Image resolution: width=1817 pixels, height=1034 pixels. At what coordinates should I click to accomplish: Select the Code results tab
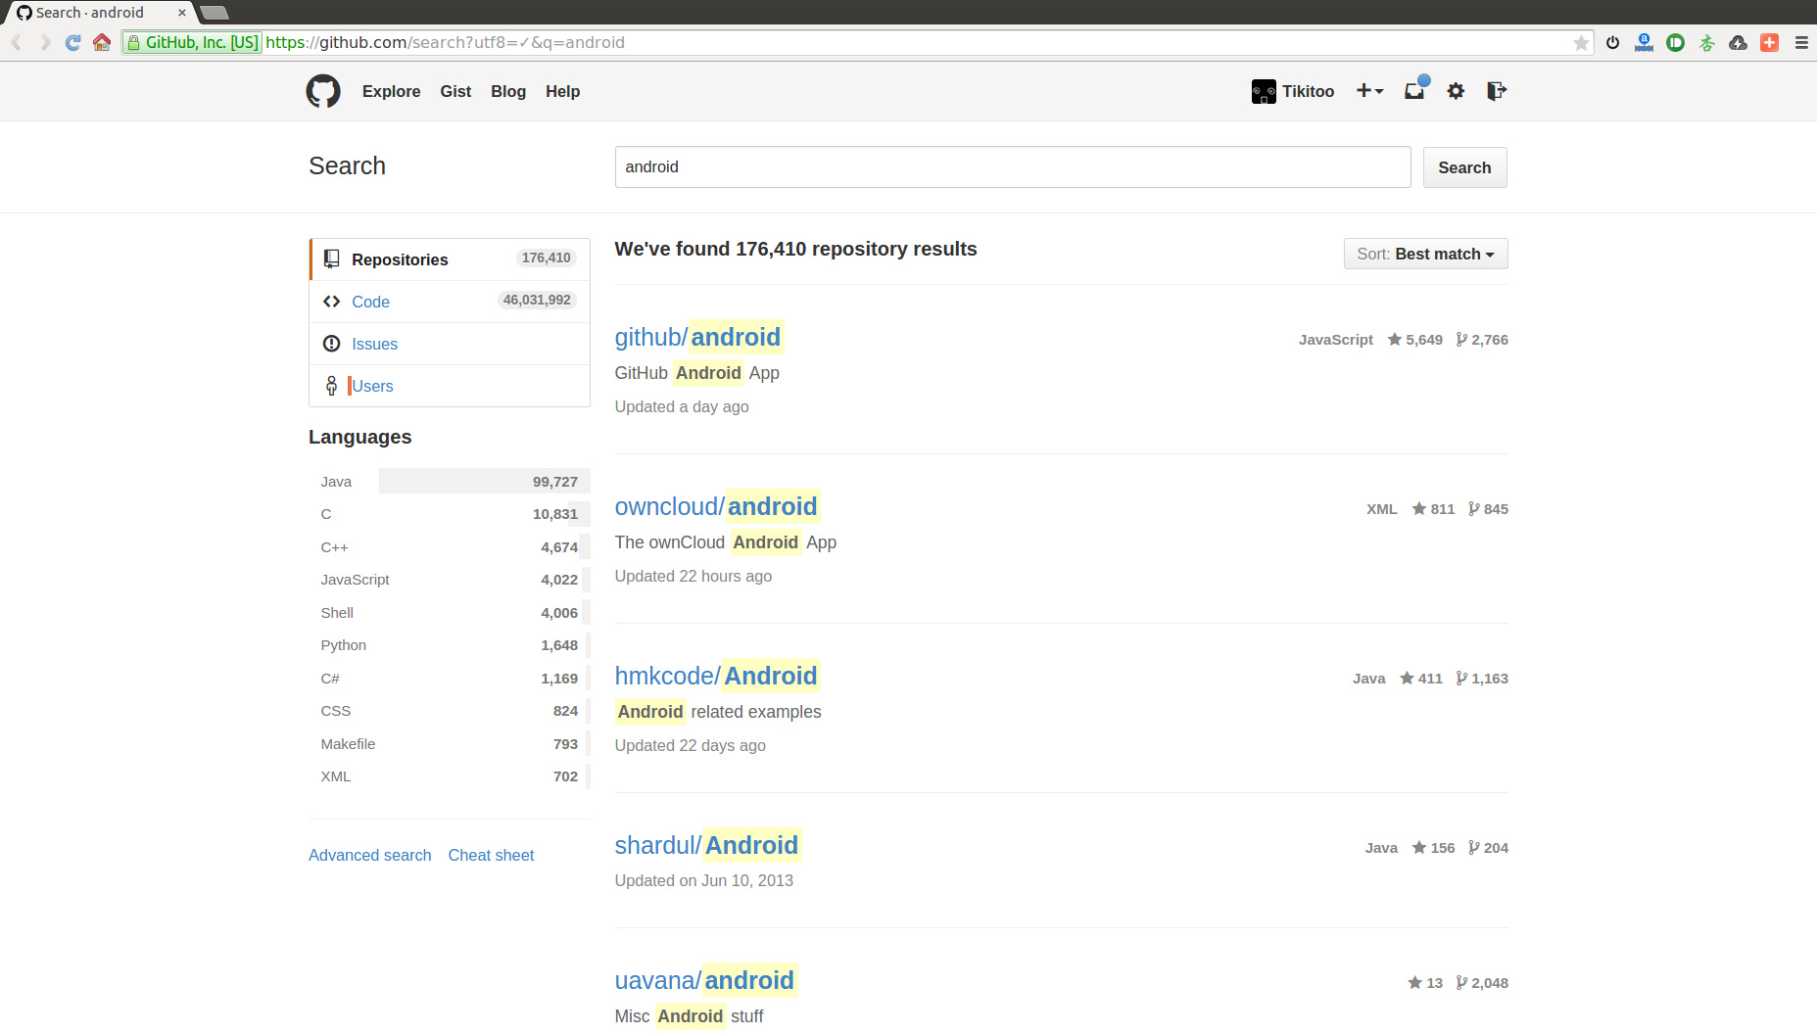point(450,302)
